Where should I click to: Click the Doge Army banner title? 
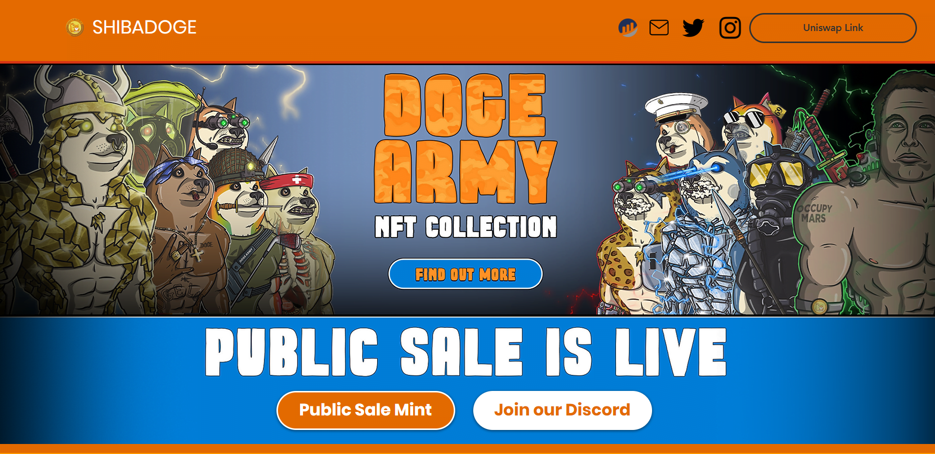tap(466, 138)
